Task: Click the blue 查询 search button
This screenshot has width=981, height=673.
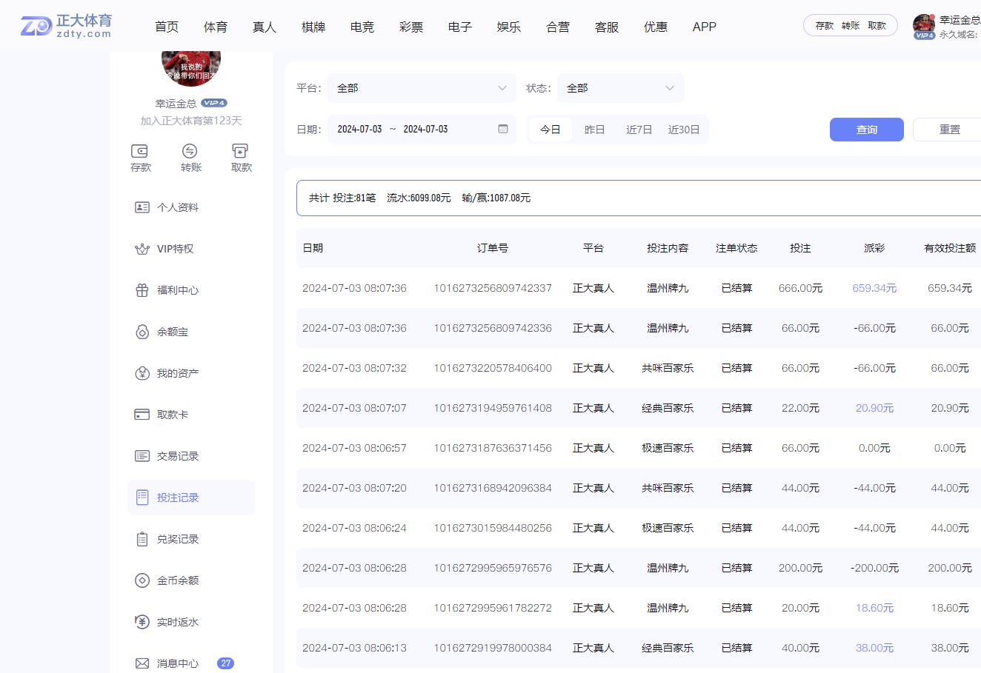Action: (x=866, y=130)
